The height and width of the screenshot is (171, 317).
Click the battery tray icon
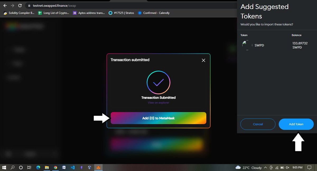(x=282, y=168)
